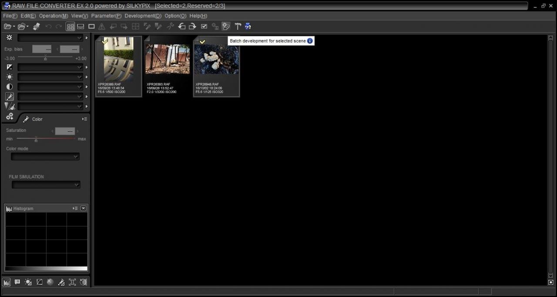The image size is (557, 297).
Task: Select the XPR26393.RAF thumbnail image
Action: [x=168, y=60]
